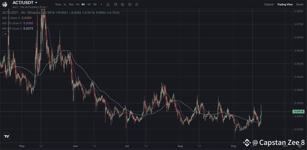Screen dimensions: 307x150
Task: Switch to the 1s interval
Action: [65, 4]
